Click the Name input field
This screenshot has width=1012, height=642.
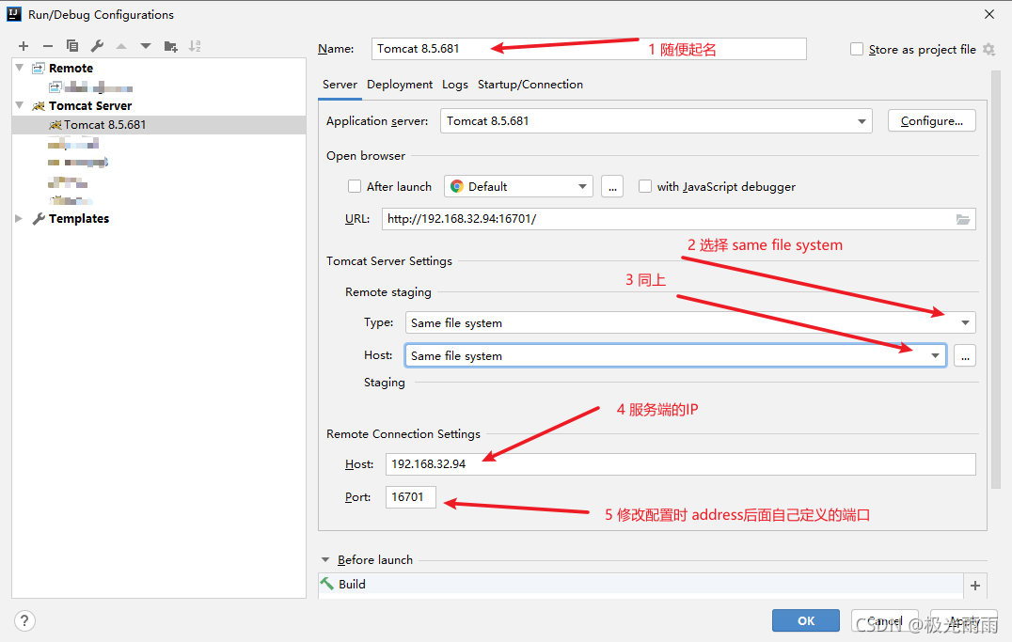click(x=589, y=49)
